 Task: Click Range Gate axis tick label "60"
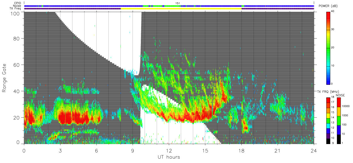pyautogui.click(x=17, y=65)
